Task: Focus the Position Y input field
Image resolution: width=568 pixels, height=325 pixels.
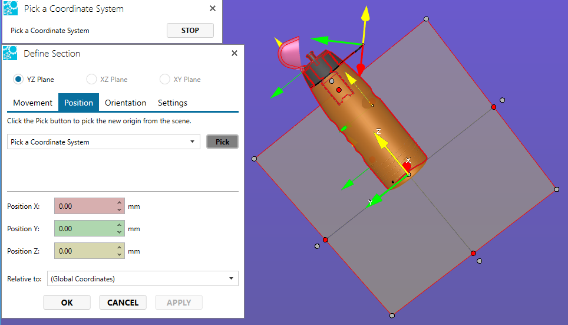Action: pos(85,228)
